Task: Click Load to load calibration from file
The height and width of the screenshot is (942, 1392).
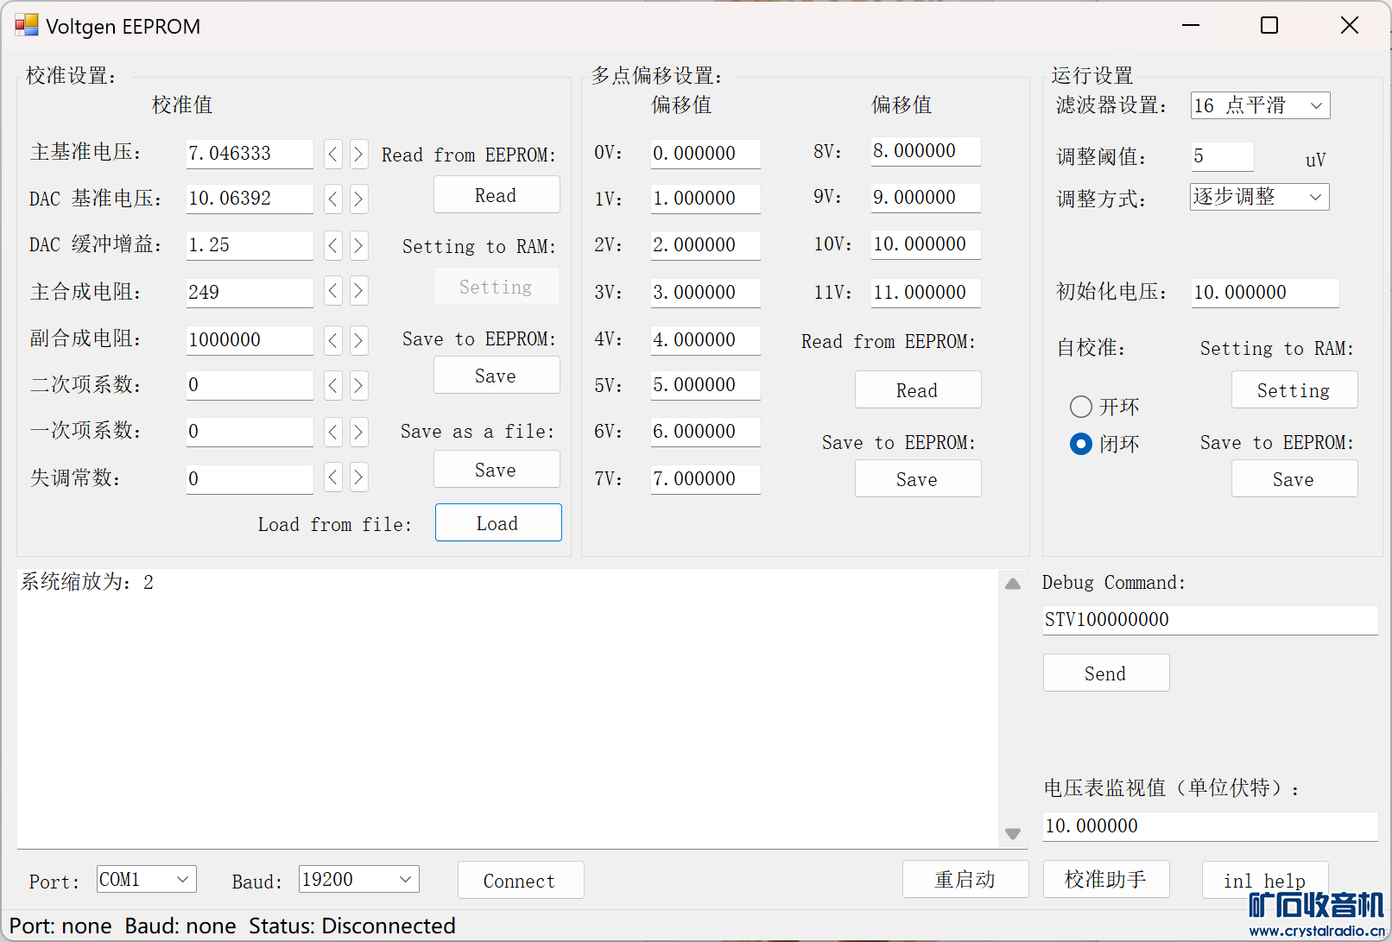Action: coord(497,523)
